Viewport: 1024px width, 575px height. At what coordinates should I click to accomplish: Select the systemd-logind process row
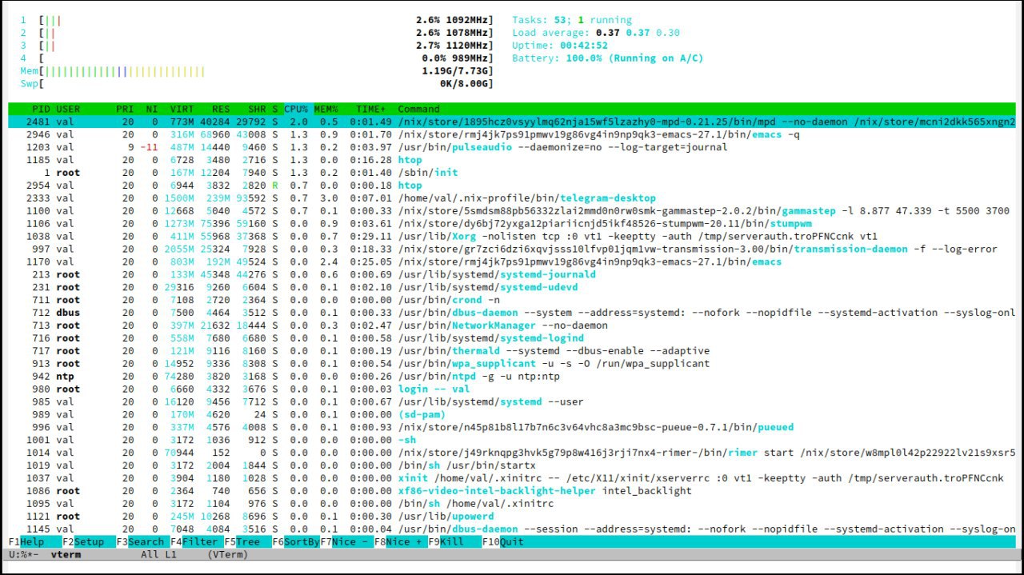(x=512, y=338)
